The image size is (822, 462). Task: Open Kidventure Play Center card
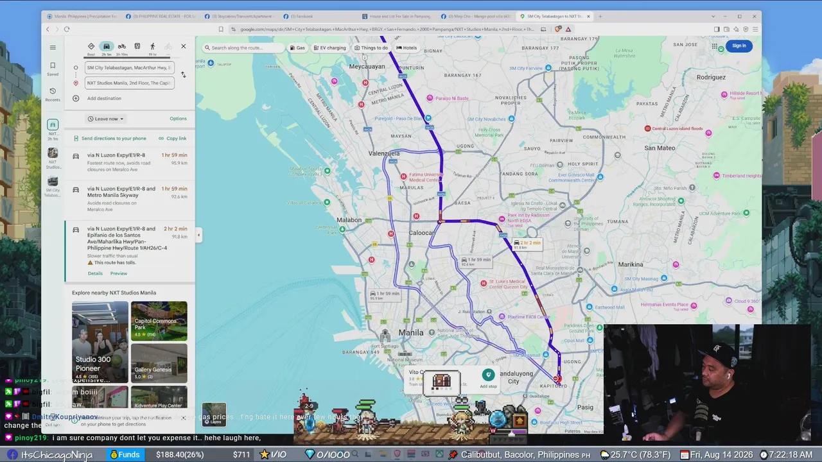[159, 397]
